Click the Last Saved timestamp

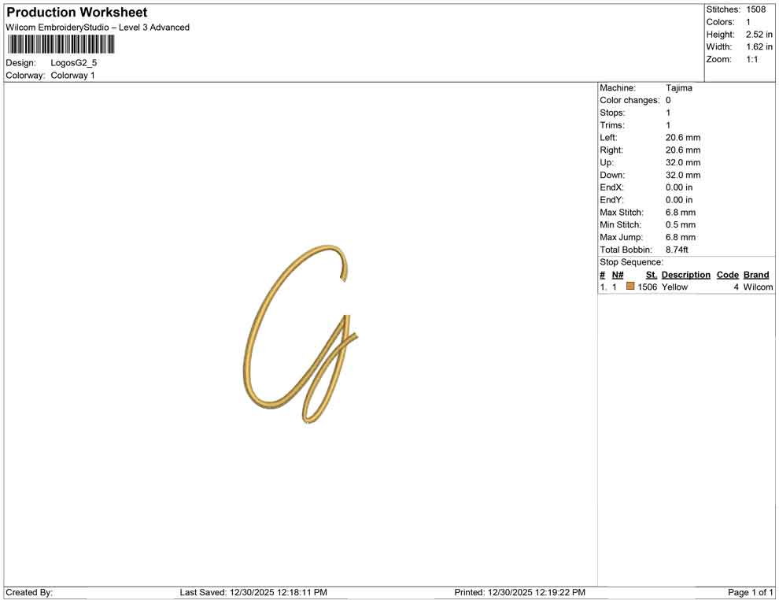point(254,592)
